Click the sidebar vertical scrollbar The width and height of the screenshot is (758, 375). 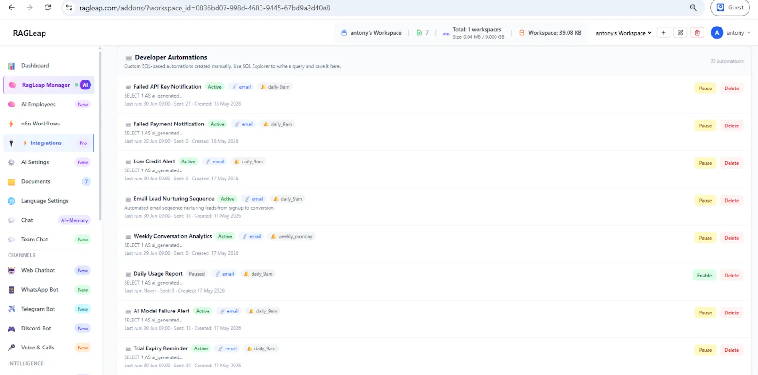[x=100, y=135]
